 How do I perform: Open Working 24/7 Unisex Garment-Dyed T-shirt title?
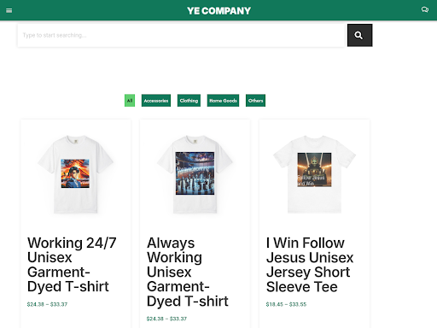72,265
